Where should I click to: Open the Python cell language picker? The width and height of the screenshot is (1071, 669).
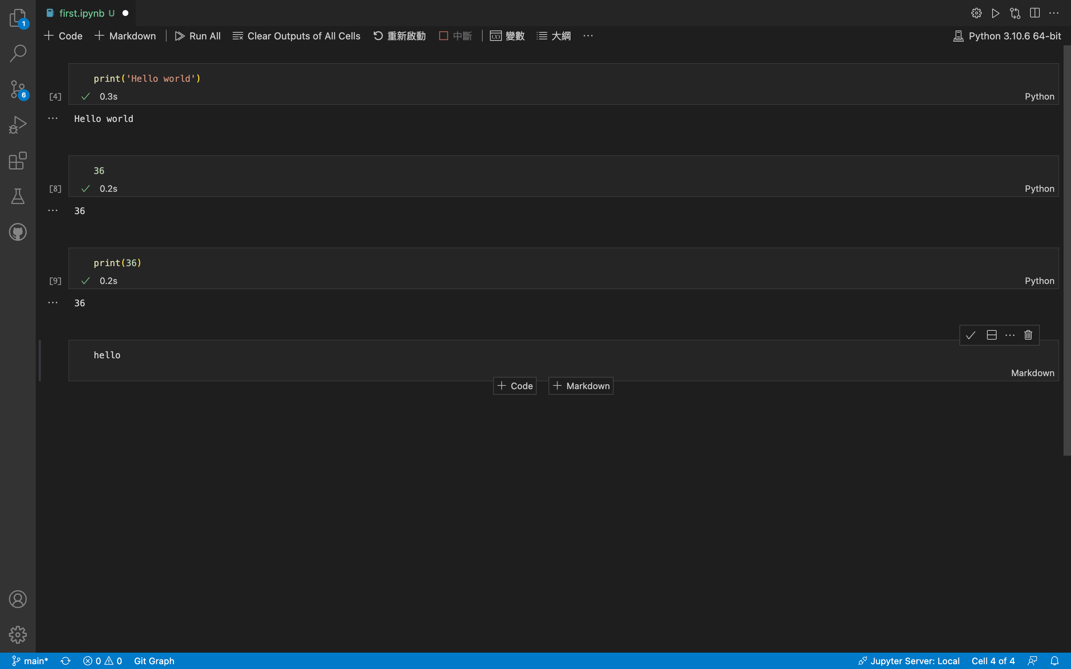tap(1039, 97)
